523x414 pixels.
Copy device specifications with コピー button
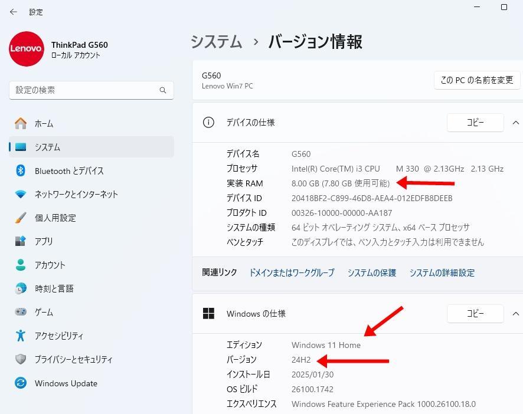coord(475,122)
